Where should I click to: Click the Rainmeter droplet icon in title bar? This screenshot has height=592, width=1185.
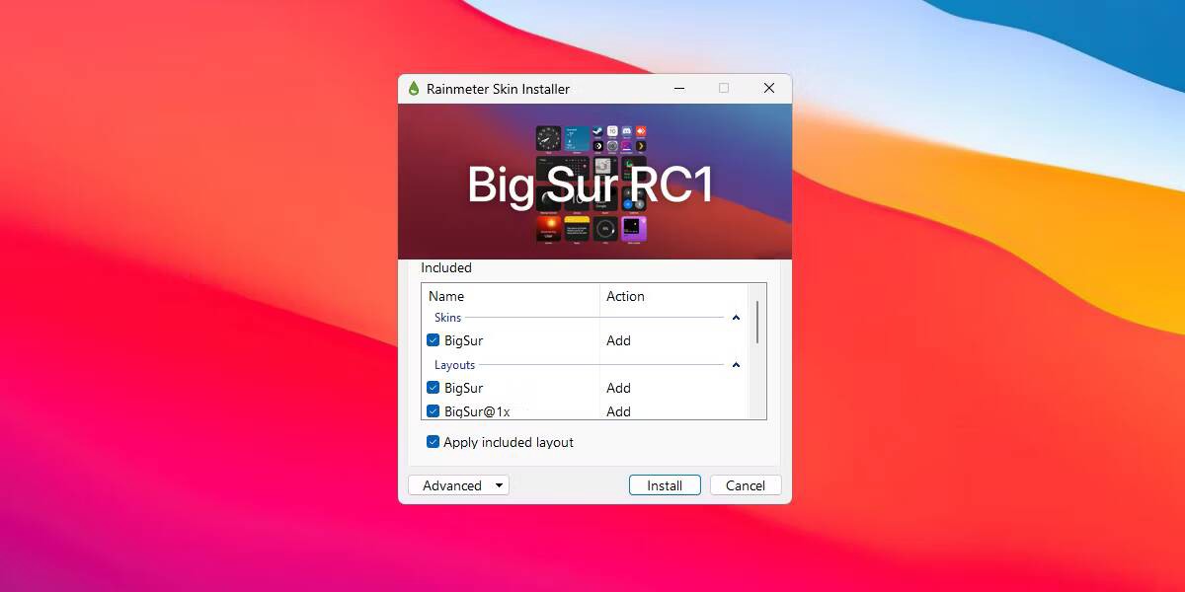(x=413, y=89)
